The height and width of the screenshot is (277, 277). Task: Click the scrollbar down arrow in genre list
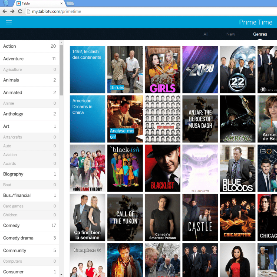pyautogui.click(x=61, y=275)
